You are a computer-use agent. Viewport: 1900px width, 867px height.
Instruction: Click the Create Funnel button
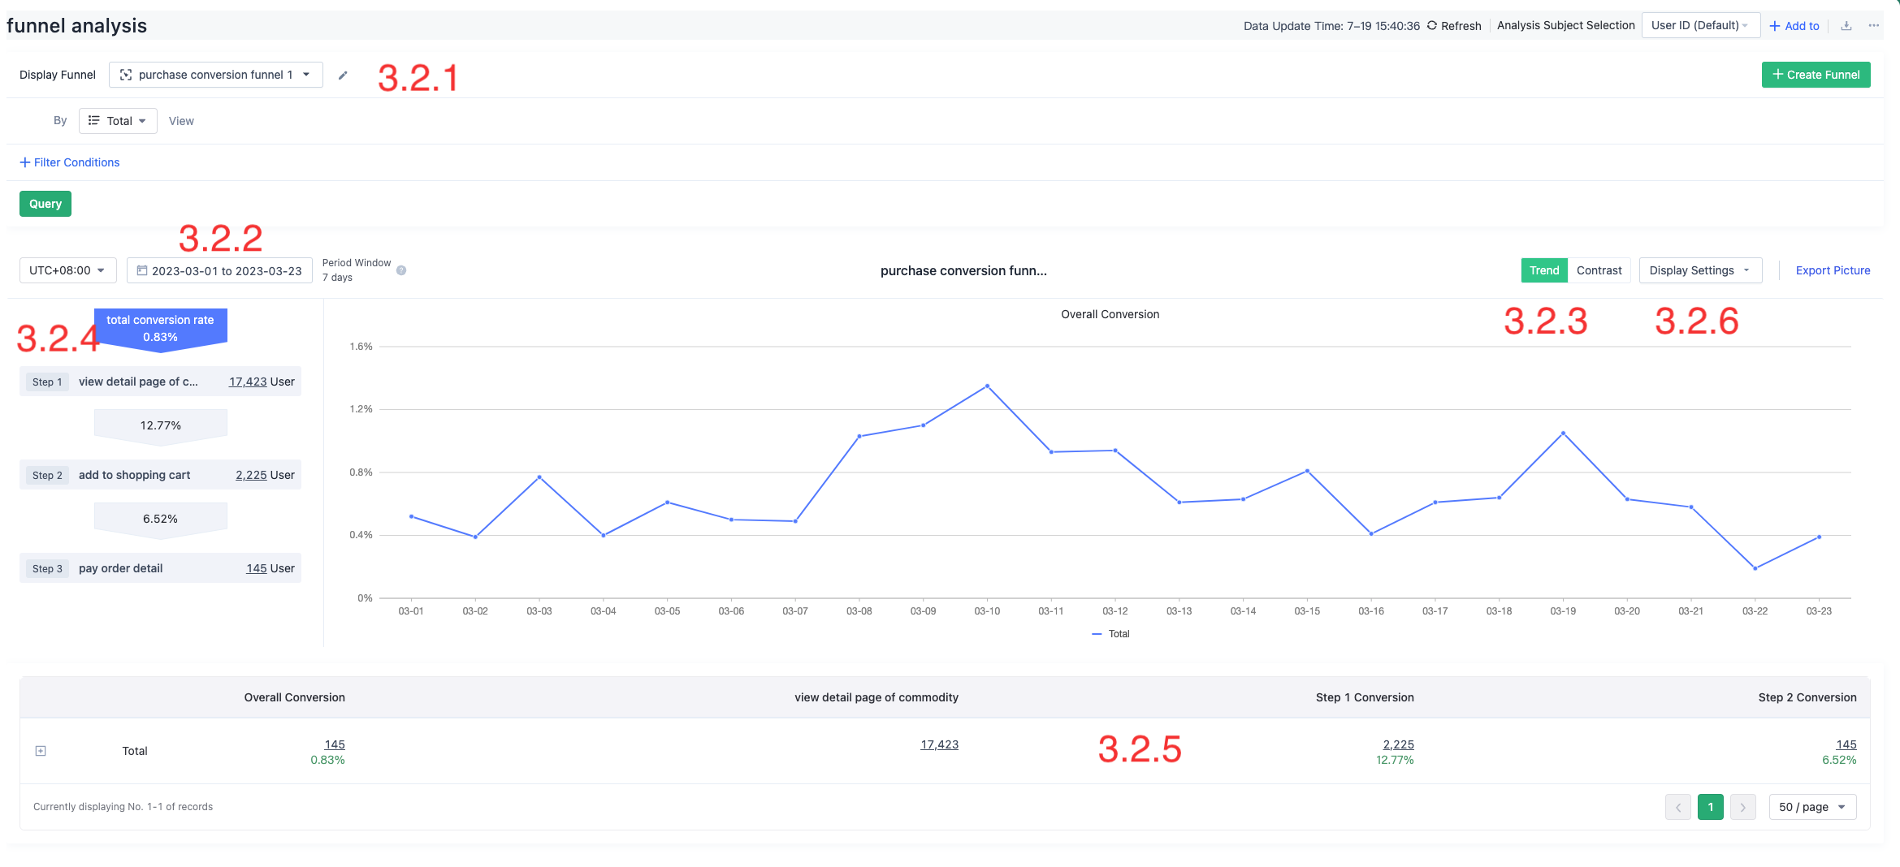coord(1816,75)
